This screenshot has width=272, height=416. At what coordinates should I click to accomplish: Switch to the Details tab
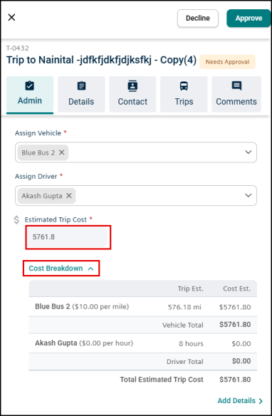click(81, 94)
